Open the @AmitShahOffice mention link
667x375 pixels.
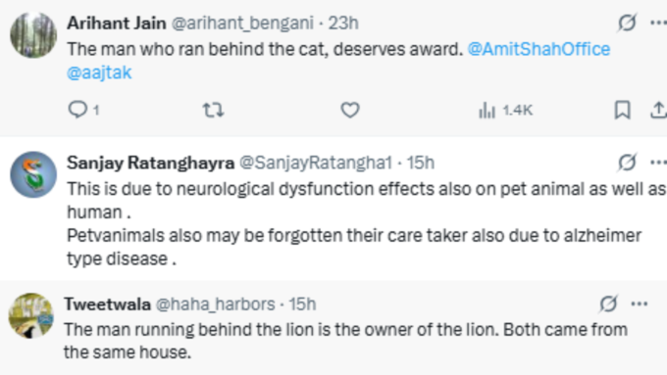[x=539, y=49]
